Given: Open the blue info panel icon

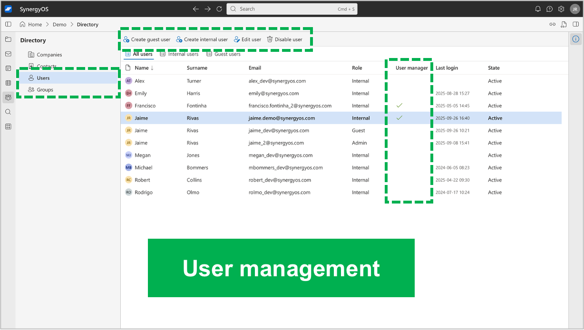Looking at the screenshot, I should [x=575, y=39].
